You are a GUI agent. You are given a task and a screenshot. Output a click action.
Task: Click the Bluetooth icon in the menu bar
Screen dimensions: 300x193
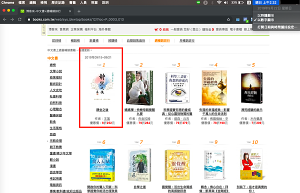(x=212, y=2)
